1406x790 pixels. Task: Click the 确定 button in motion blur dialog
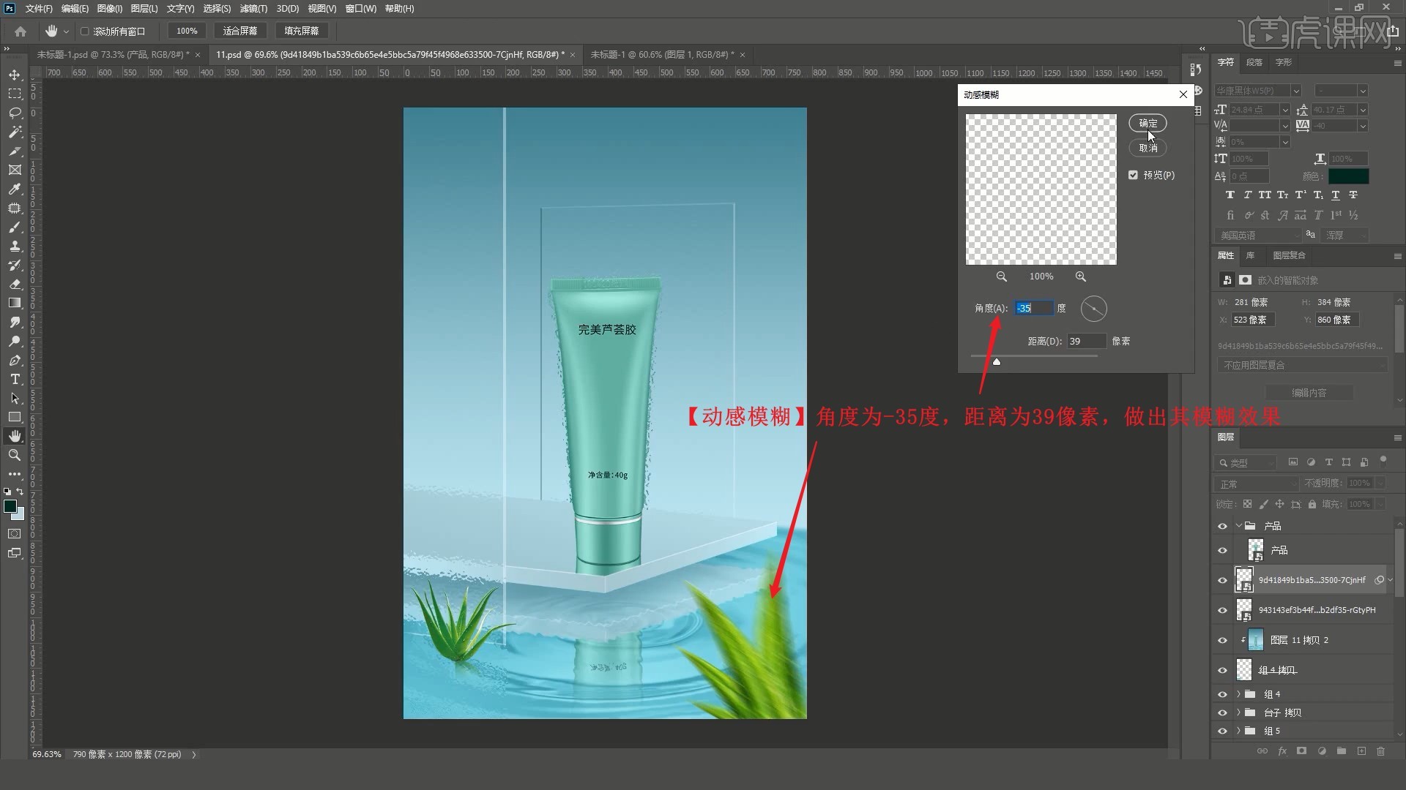tap(1148, 123)
